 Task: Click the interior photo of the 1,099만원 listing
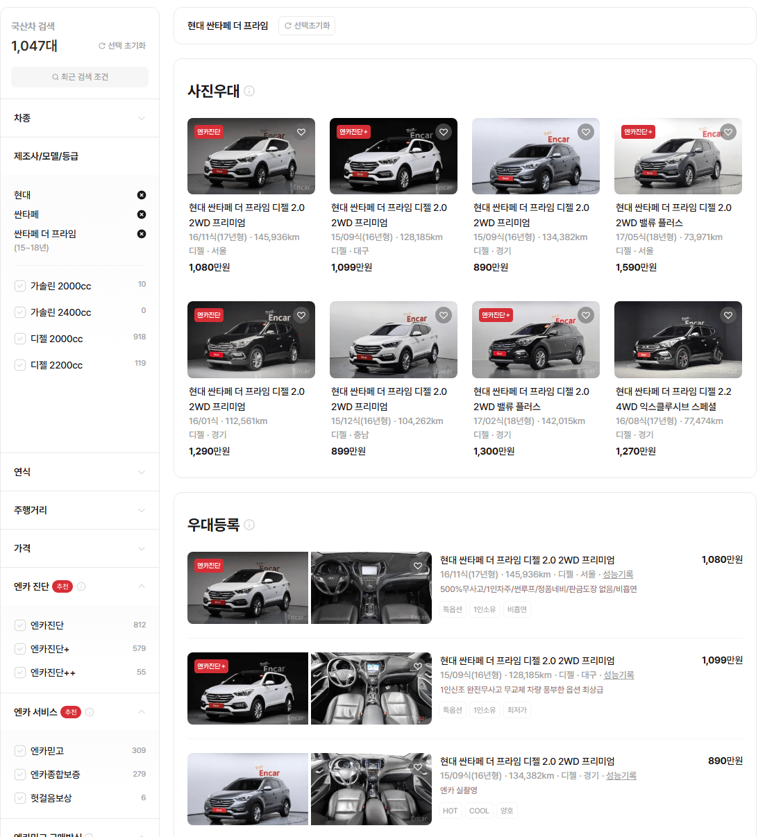coord(371,688)
